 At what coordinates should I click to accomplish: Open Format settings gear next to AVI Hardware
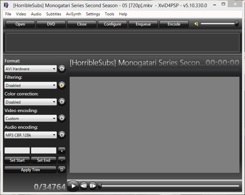tap(62, 69)
